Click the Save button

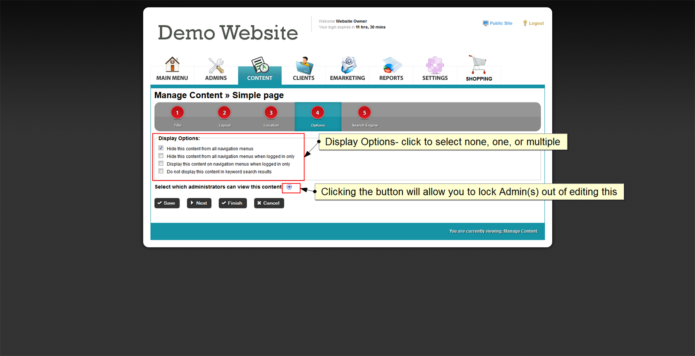(167, 203)
